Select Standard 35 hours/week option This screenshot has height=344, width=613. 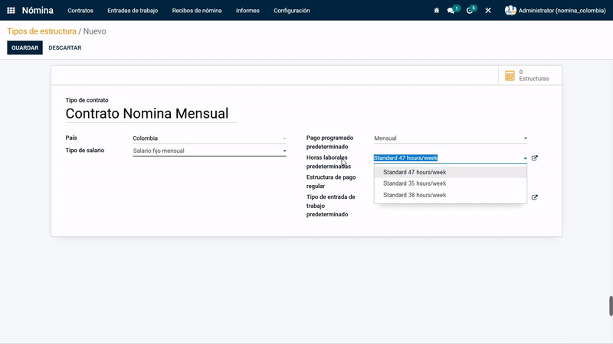pyautogui.click(x=415, y=183)
